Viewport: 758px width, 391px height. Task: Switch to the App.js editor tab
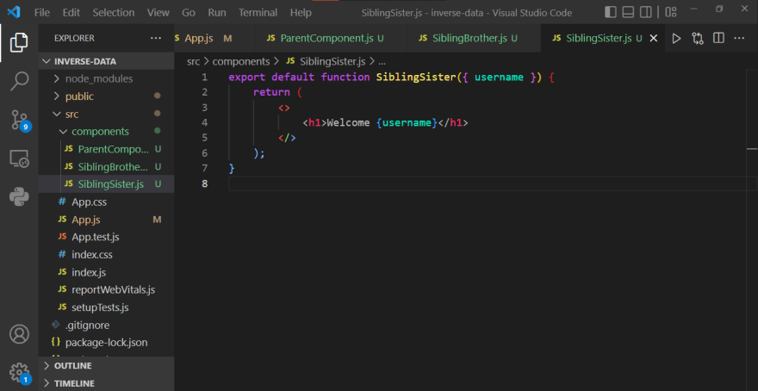pyautogui.click(x=214, y=38)
